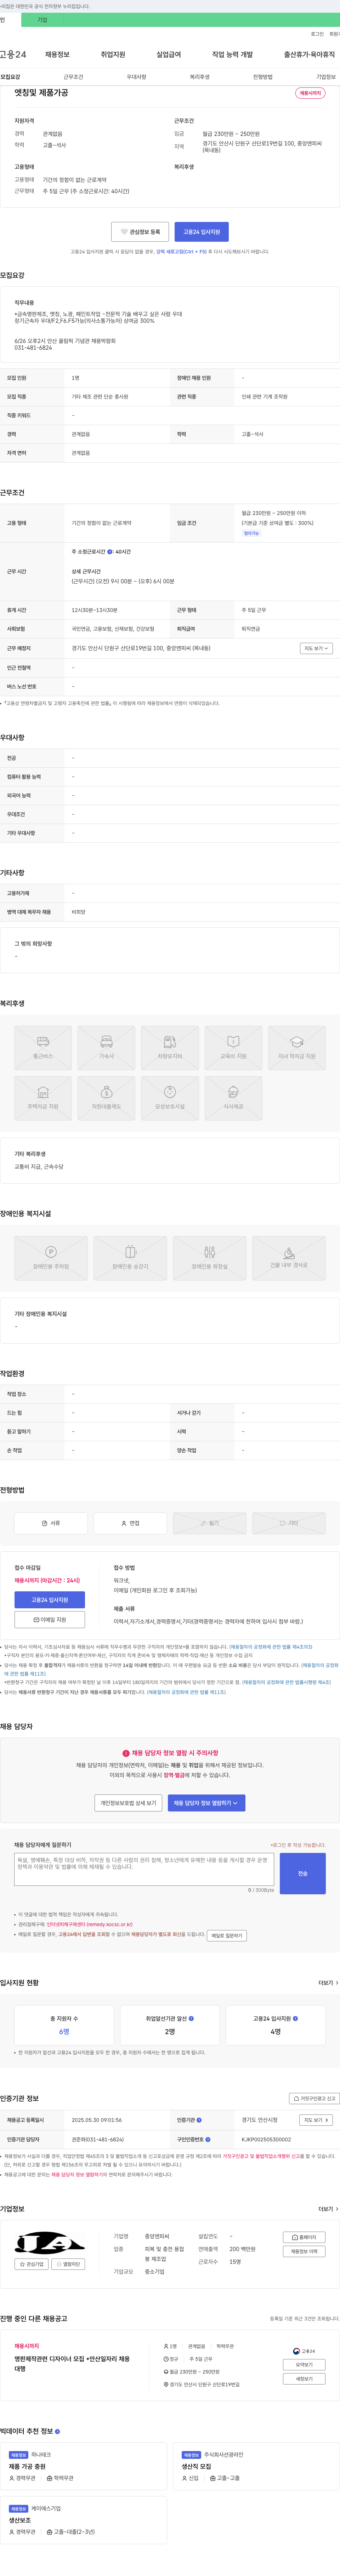
Task: Open recommended posting 제품 가공 종원
Action: (x=27, y=2467)
